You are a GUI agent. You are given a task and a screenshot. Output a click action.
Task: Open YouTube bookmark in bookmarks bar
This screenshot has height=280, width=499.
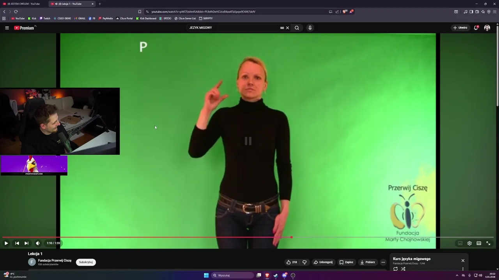click(18, 18)
